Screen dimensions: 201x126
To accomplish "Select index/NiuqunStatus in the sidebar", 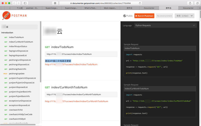I will click(x=18, y=46).
